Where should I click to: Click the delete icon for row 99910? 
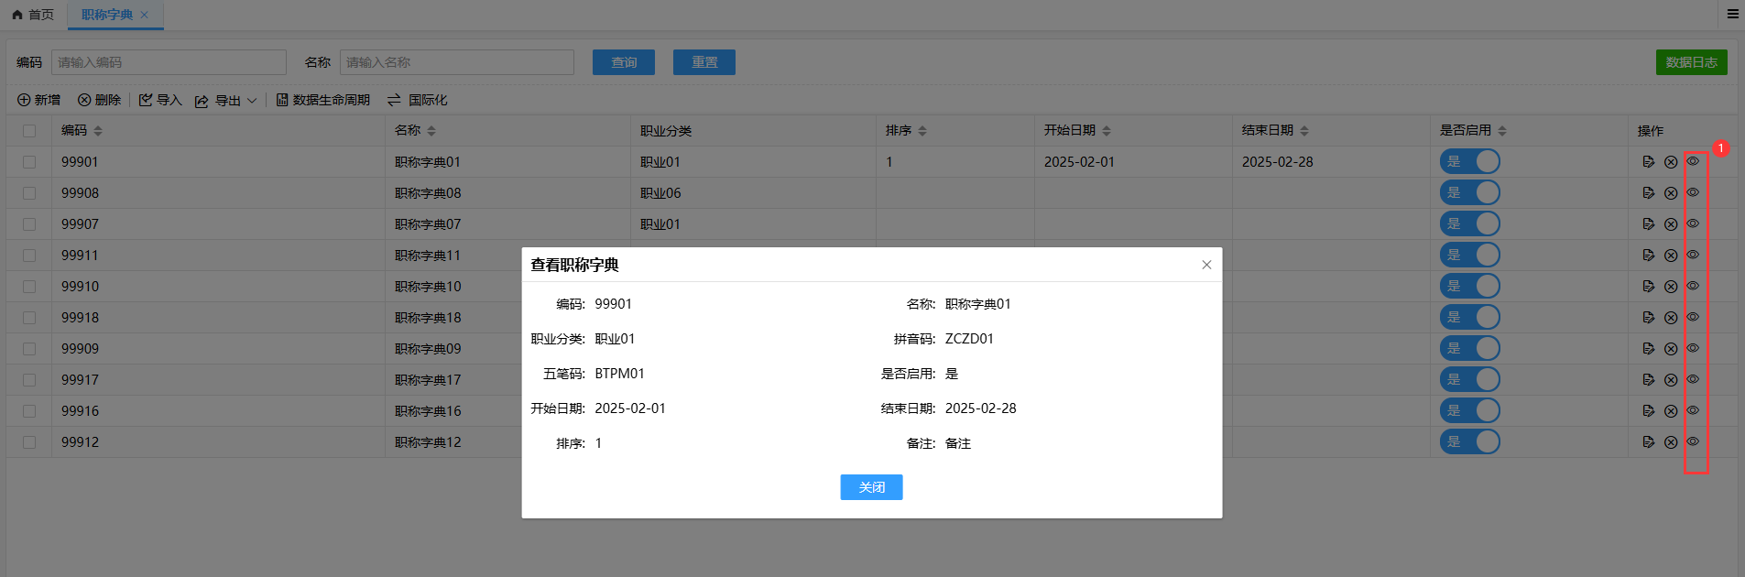1671,287
